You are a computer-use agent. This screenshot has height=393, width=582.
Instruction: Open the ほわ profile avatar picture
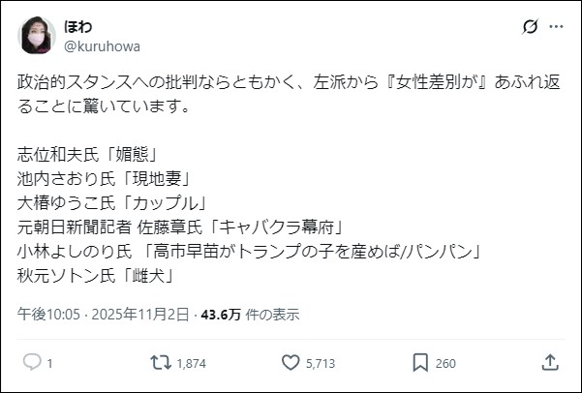(35, 35)
